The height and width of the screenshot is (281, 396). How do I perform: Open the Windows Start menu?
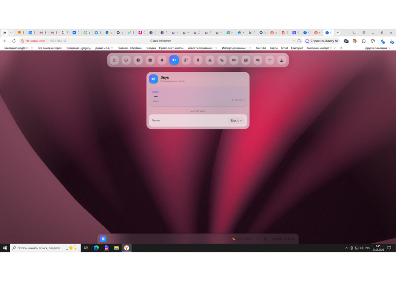click(x=5, y=248)
